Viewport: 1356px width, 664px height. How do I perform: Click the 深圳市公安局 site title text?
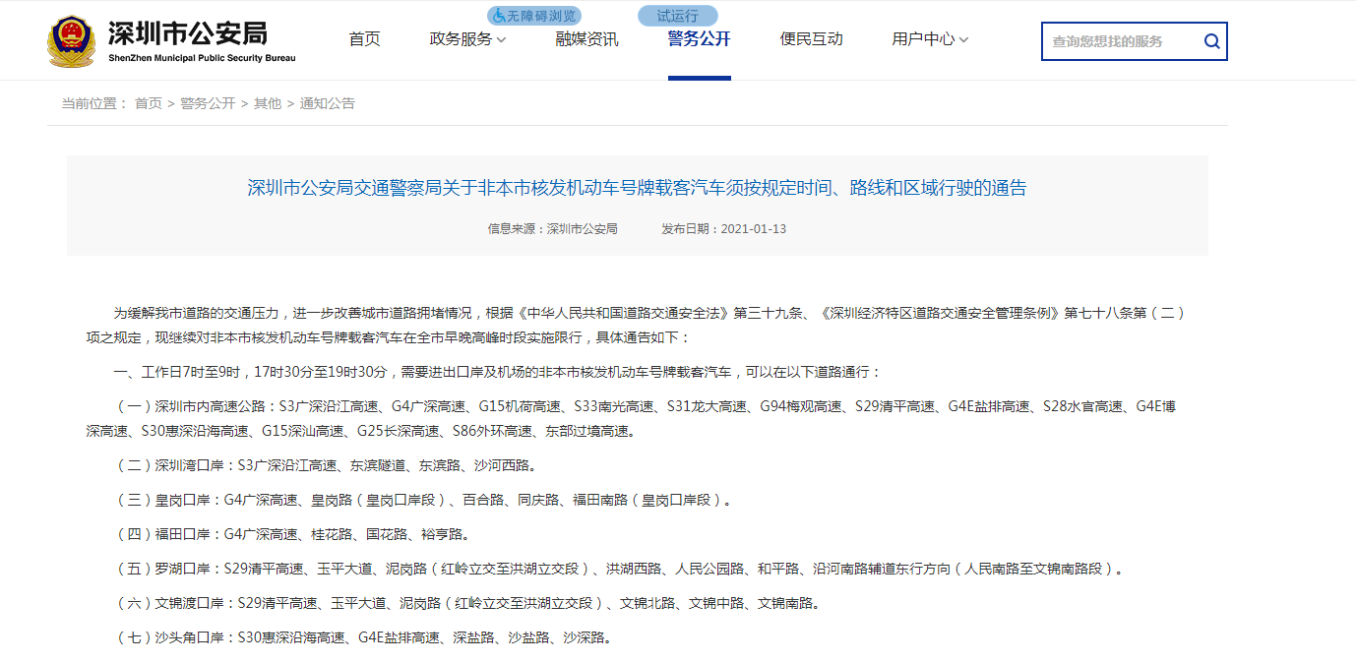tap(188, 33)
